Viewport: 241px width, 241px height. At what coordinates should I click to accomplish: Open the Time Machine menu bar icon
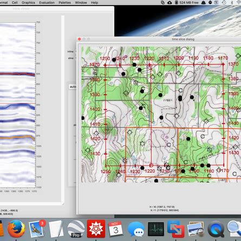224,3
